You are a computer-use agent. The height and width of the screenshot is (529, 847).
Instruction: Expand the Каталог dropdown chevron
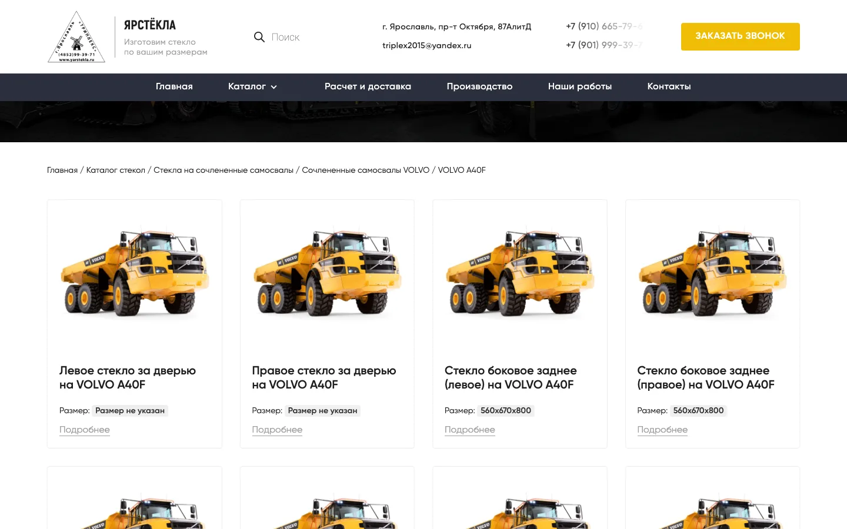coord(274,87)
